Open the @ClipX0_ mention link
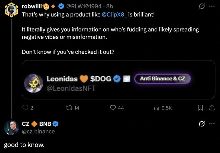 pos(115,15)
